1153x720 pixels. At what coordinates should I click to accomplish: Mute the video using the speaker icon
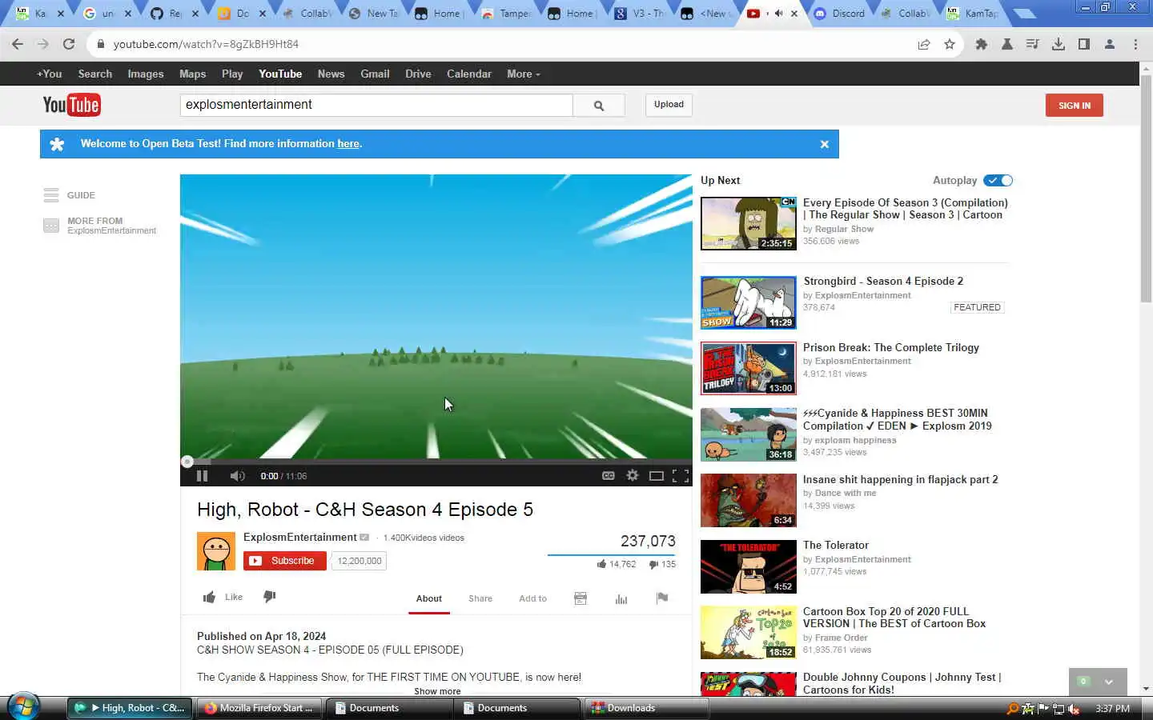click(x=237, y=476)
